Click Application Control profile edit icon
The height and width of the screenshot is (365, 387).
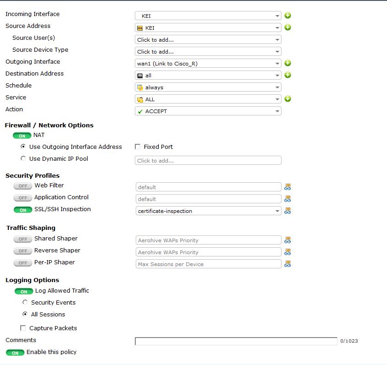(287, 199)
